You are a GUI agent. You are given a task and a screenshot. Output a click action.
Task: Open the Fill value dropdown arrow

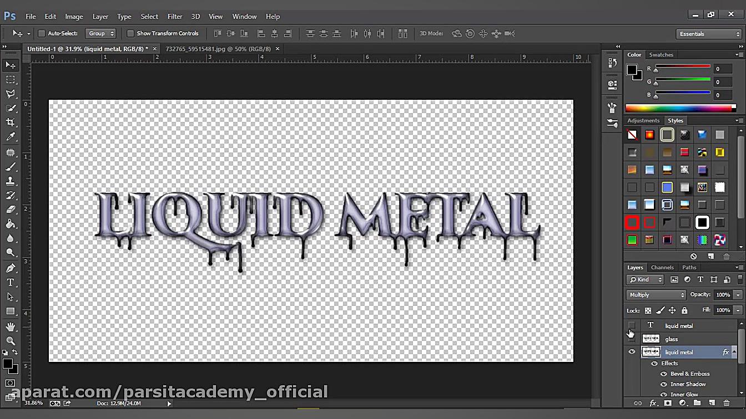tap(738, 310)
